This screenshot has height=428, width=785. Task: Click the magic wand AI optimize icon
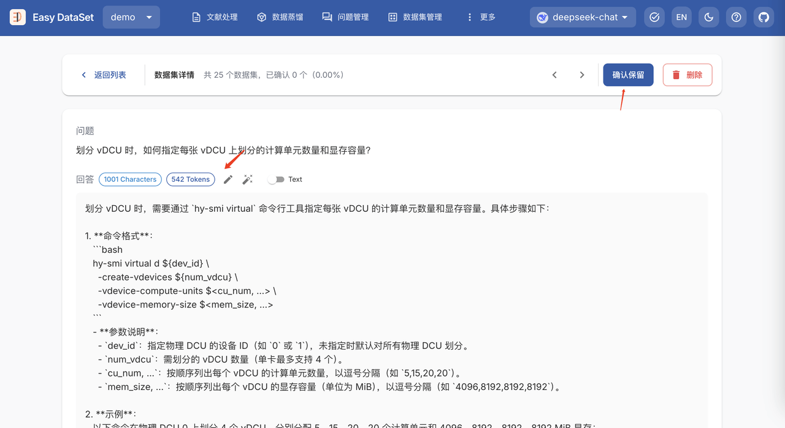click(x=248, y=179)
